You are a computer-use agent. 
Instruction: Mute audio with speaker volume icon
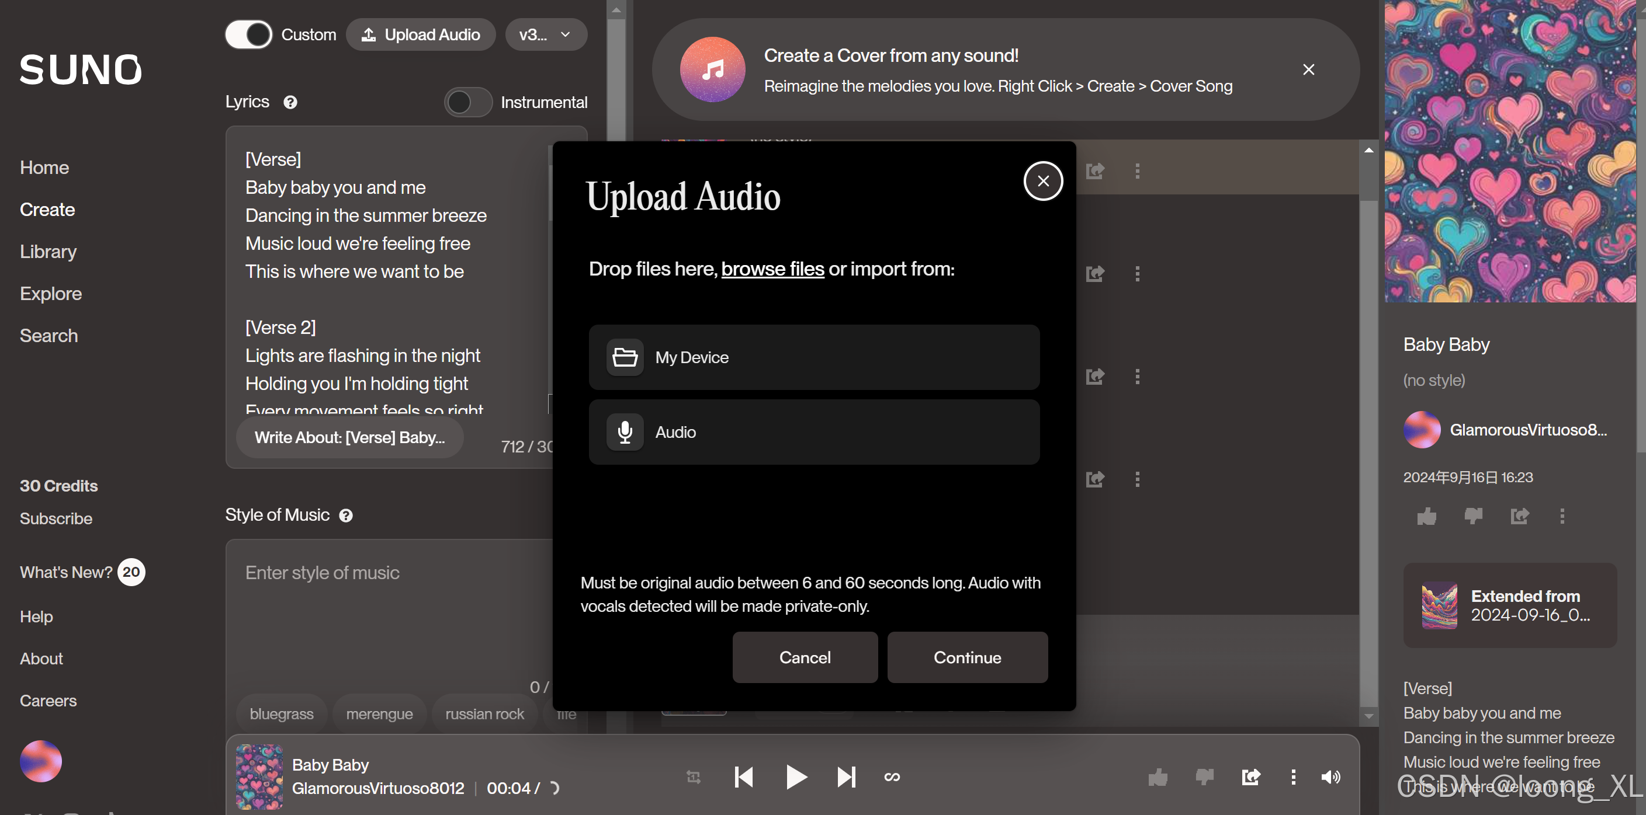(1330, 776)
